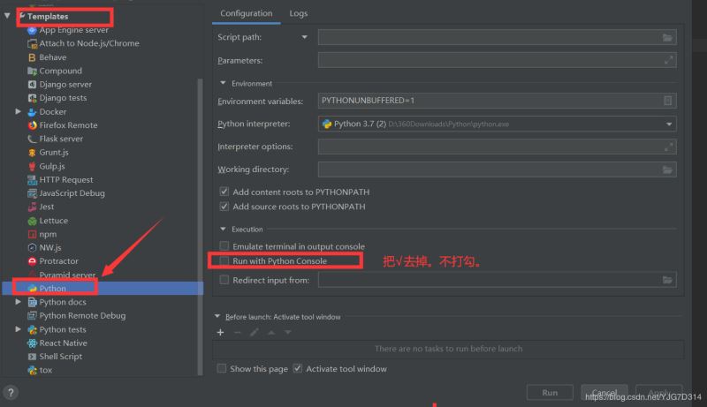Click the npm template icon
Viewport: 707px width, 407px height.
(32, 235)
